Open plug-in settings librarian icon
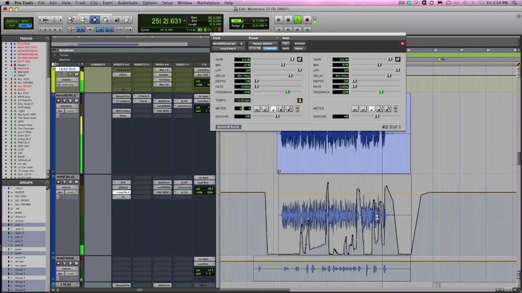Screen dimensions: 522x293 click(x=259, y=48)
